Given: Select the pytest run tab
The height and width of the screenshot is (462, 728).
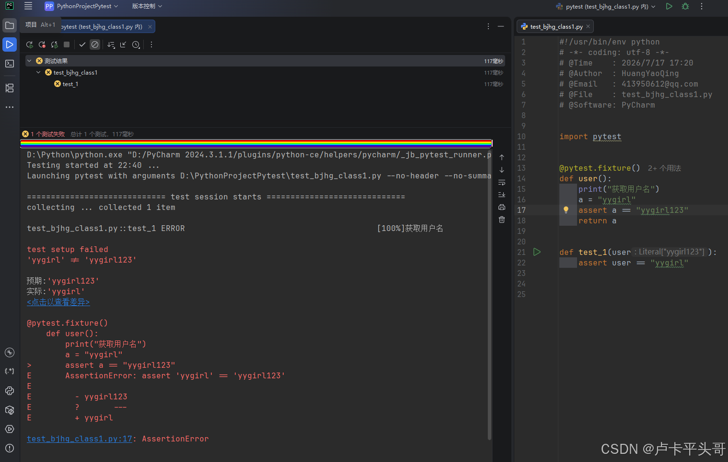Looking at the screenshot, I should pyautogui.click(x=102, y=27).
